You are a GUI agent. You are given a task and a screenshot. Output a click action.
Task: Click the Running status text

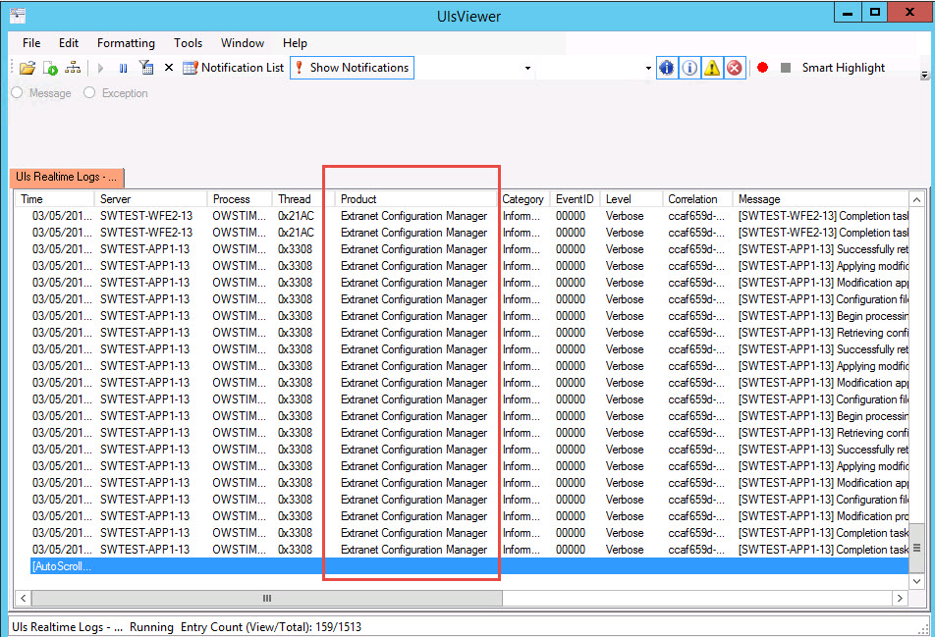coord(151,627)
